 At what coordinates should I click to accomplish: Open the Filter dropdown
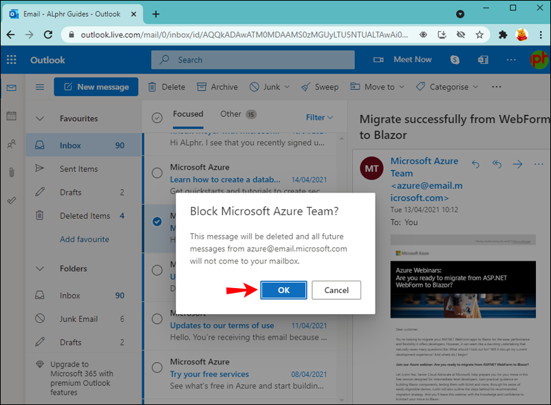click(319, 118)
